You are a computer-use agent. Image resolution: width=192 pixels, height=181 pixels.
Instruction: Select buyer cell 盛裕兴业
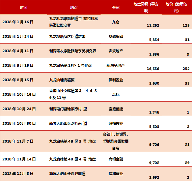(x=116, y=123)
